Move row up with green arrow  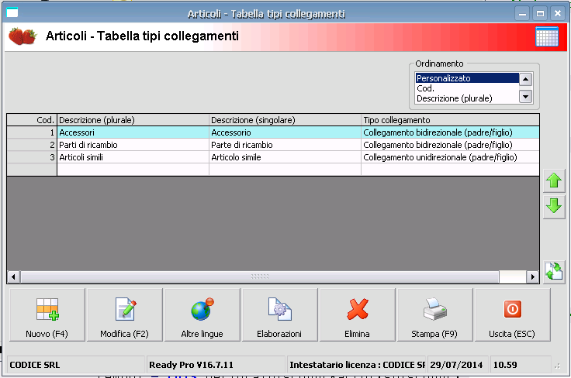(x=554, y=180)
